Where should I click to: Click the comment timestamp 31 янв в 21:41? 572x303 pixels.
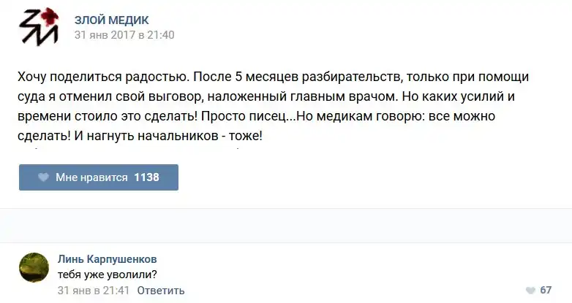[94, 290]
